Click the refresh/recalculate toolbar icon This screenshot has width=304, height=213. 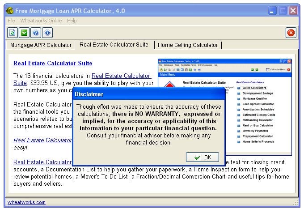tap(13, 33)
